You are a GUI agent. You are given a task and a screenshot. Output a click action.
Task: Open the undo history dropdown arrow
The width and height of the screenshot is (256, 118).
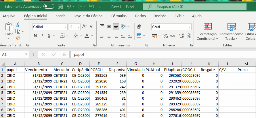(73, 7)
